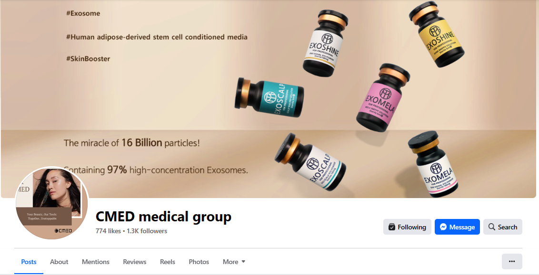
Task: Send a message via Message button
Action: coord(457,227)
